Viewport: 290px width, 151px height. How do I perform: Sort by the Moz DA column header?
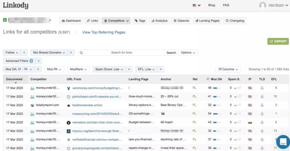(x=216, y=79)
